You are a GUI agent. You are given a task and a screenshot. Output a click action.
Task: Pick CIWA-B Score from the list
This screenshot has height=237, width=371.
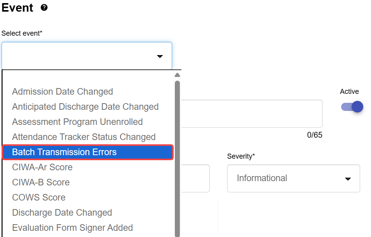click(41, 182)
